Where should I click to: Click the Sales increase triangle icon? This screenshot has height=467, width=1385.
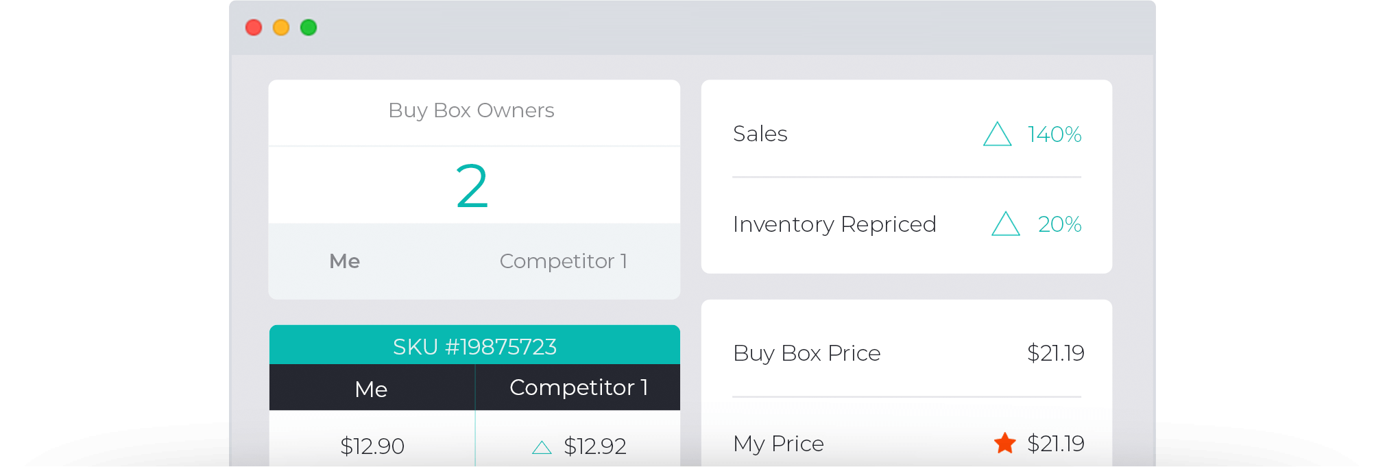coord(998,135)
